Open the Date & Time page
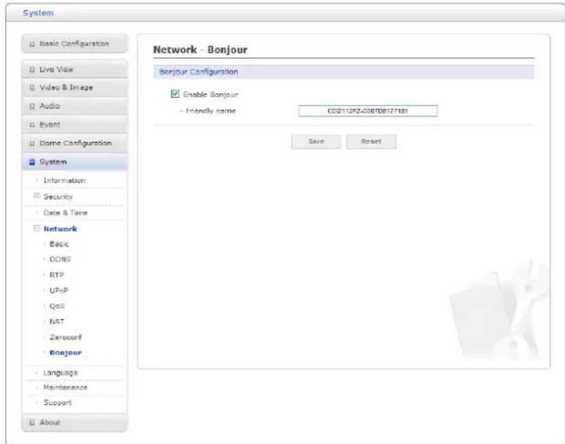The height and width of the screenshot is (444, 565). [x=65, y=212]
